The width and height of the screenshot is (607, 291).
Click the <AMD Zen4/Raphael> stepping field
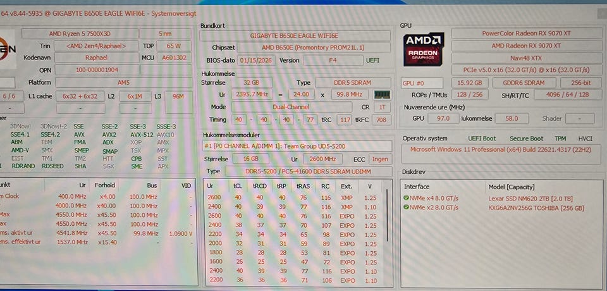[x=96, y=46]
